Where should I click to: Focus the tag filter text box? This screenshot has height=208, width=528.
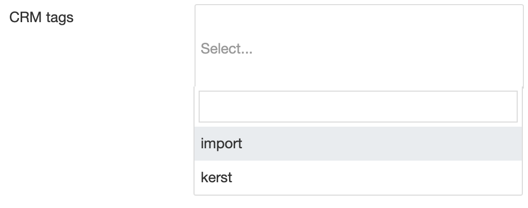(x=358, y=107)
